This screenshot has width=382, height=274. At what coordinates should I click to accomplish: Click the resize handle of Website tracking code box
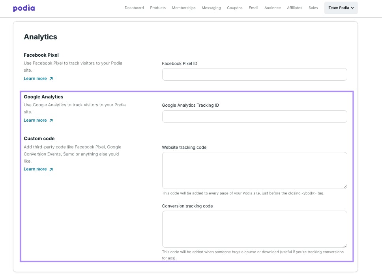pos(345,187)
